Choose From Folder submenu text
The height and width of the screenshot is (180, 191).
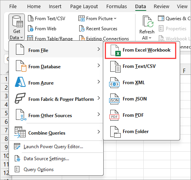135,132
